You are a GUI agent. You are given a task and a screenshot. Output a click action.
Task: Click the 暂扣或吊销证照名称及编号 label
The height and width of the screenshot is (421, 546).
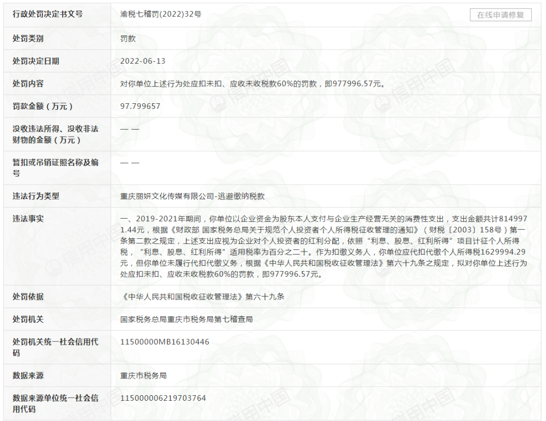56,167
